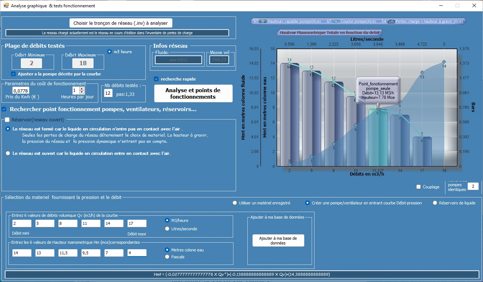The width and height of the screenshot is (483, 282).
Task: Choose Réservoirs de liquide option
Action: pos(435,203)
